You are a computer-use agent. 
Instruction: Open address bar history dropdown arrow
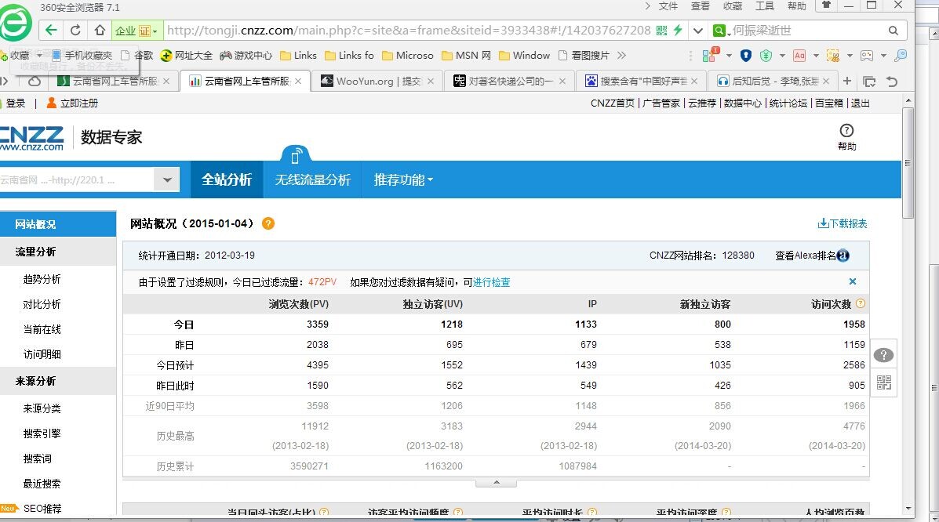pos(697,30)
